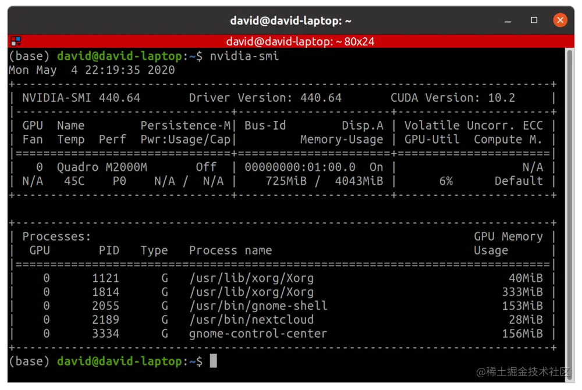
Task: Select used memory value 725MiB
Action: tap(286, 181)
